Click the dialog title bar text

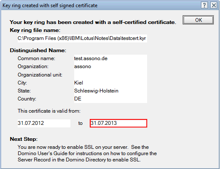point(50,5)
